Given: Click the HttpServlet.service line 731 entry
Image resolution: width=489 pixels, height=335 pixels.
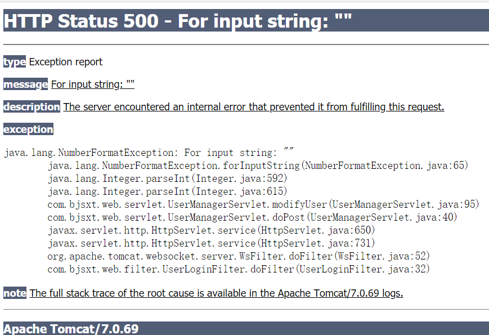Looking at the screenshot, I should (x=211, y=243).
